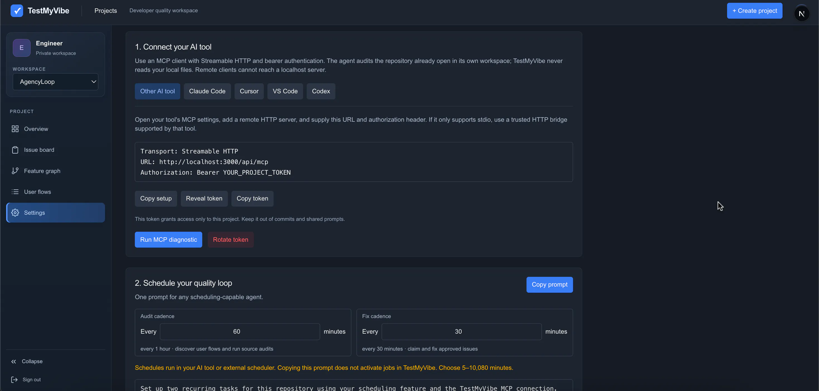The width and height of the screenshot is (819, 391).
Task: Click the 'Developer quality workspace' subtitle
Action: 164,11
